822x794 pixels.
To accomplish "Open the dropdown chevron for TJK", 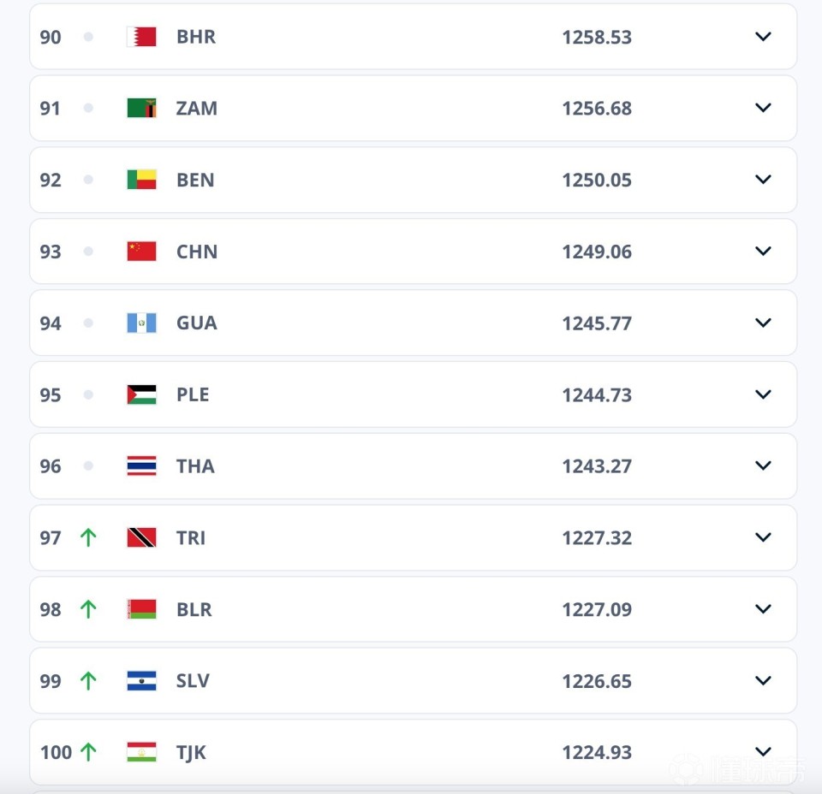I will [x=762, y=752].
